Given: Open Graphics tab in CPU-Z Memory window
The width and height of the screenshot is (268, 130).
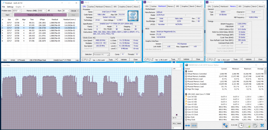Looking at the screenshot, I should point(247,6).
